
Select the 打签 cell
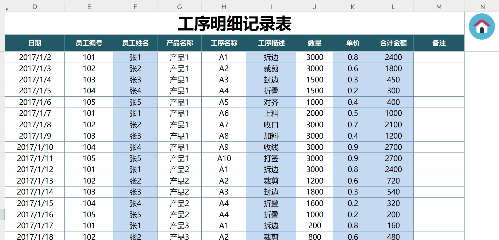click(x=271, y=158)
